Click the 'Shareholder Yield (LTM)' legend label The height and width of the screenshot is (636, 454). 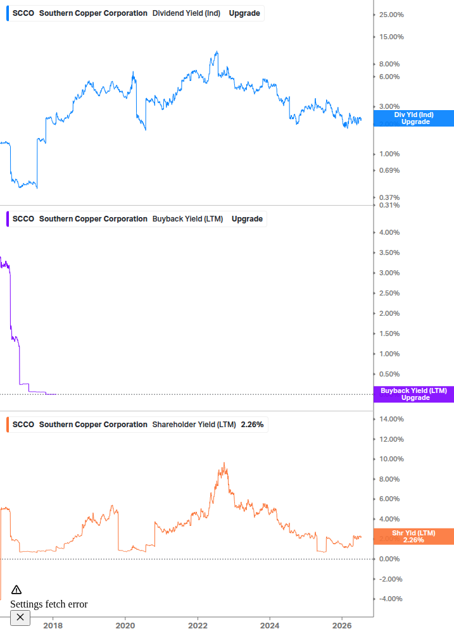coord(194,425)
